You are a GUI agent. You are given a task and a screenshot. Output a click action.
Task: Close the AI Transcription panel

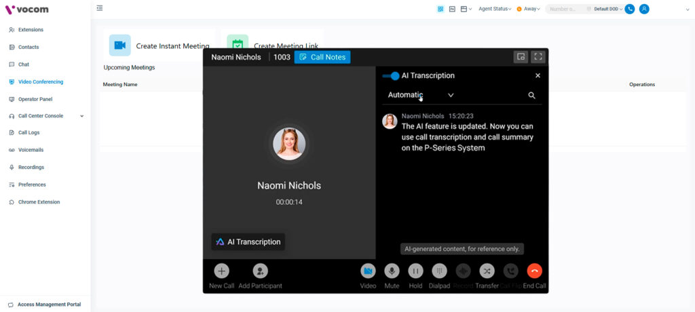(x=538, y=76)
